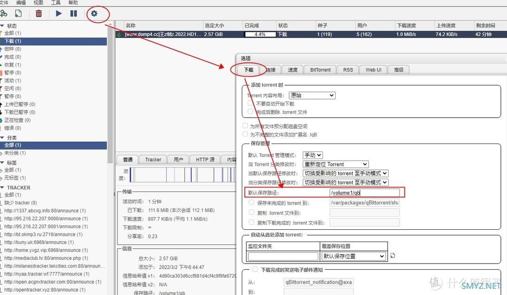Switch to 速度 tab in options
The width and height of the screenshot is (507, 295).
(x=292, y=69)
